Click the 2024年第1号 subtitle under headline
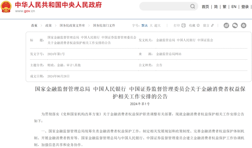Image resolution: width=252 pixels, height=148 pixels. click(140, 104)
